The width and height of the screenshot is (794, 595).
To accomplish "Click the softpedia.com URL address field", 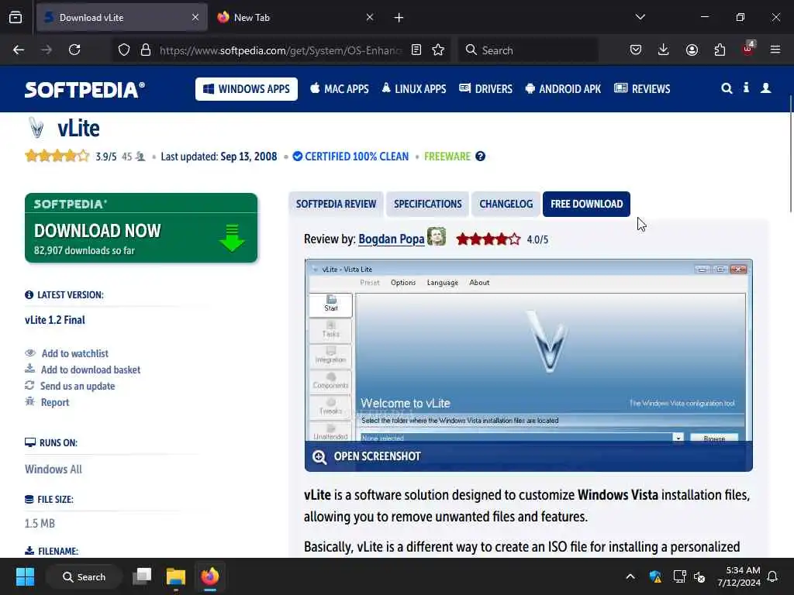I will point(281,50).
